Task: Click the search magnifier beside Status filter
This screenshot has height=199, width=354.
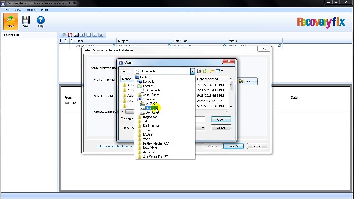Action: tap(279, 46)
